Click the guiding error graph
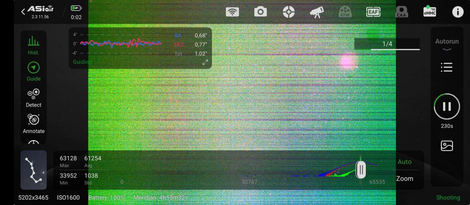 (x=121, y=44)
